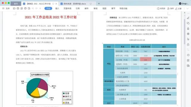Image resolution: width=191 pixels, height=107 pixels.
Task: Click the 分享 share button
Action: pyautogui.click(x=178, y=9)
